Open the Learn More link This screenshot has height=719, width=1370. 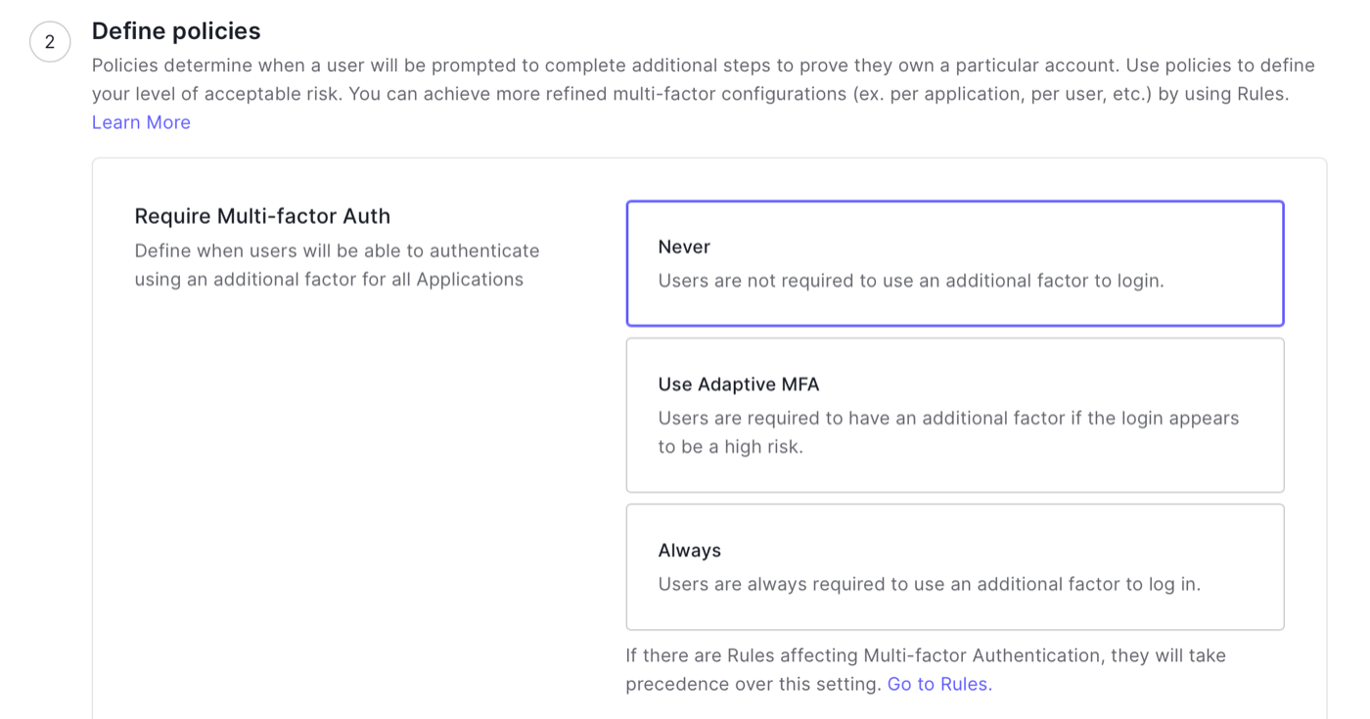141,122
